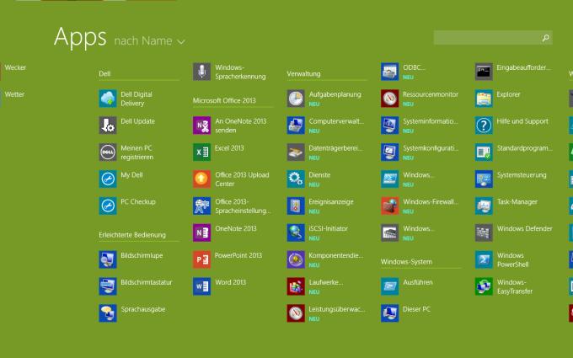Viewport: 573px width, 358px height.
Task: Open Office 2013-Spracheinstellungen icon
Action: pyautogui.click(x=201, y=206)
